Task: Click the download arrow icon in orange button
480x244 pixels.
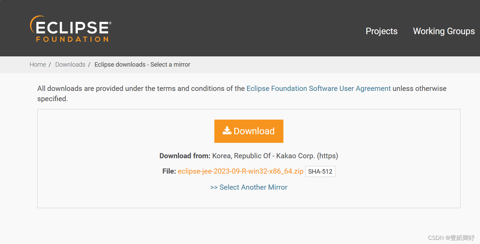Action: tap(227, 131)
